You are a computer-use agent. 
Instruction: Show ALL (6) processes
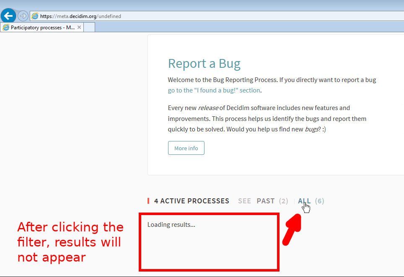point(311,201)
